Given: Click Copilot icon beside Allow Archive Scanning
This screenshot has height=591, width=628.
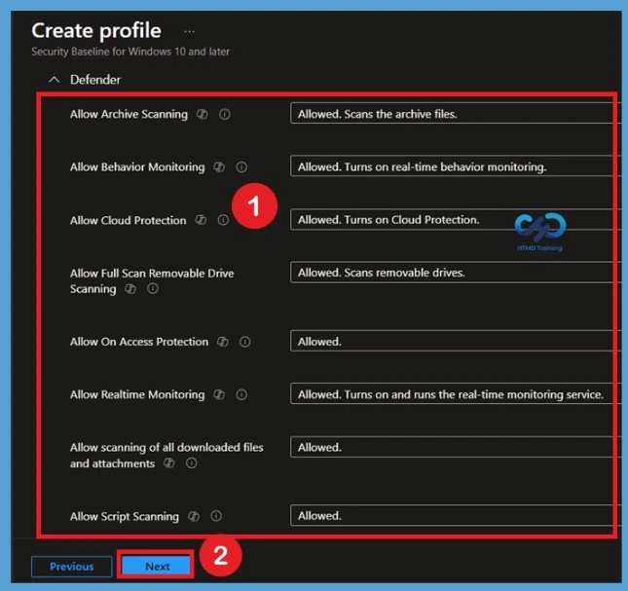Looking at the screenshot, I should (203, 114).
